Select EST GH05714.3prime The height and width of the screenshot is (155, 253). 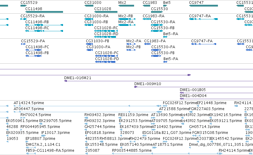tap(205, 127)
